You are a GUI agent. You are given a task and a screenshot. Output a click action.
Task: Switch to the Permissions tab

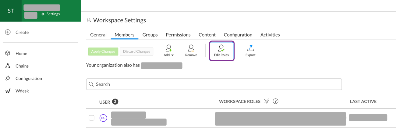pyautogui.click(x=178, y=35)
